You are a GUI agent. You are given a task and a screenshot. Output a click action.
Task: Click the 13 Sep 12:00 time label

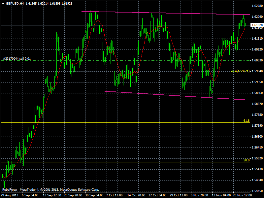[x=52, y=195]
